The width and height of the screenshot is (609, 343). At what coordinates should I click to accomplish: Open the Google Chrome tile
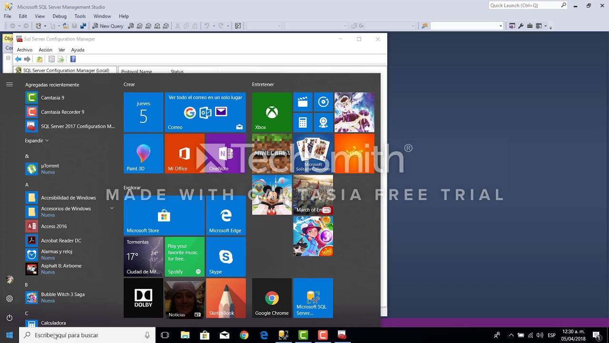point(272,298)
